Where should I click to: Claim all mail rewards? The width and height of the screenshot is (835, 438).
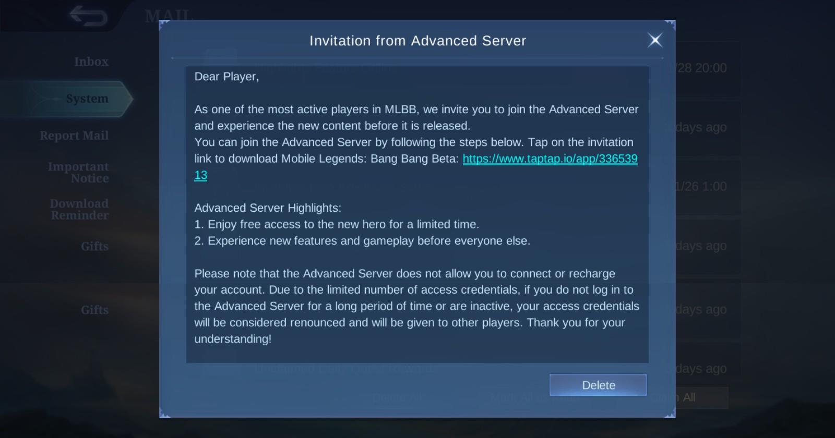689,397
